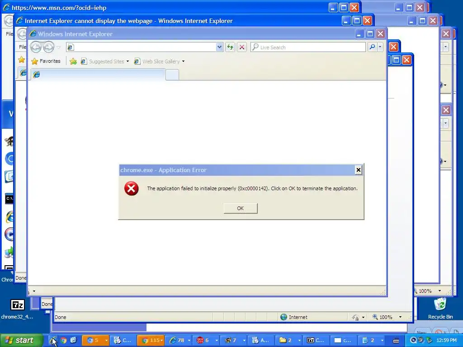Open the Chrome taskbar group showing 115
This screenshot has width=463, height=347.
[150, 341]
